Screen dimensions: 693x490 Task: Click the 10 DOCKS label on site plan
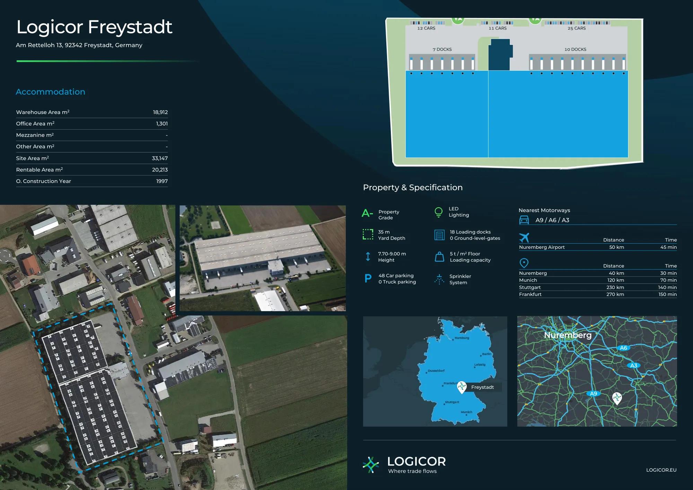click(x=575, y=50)
